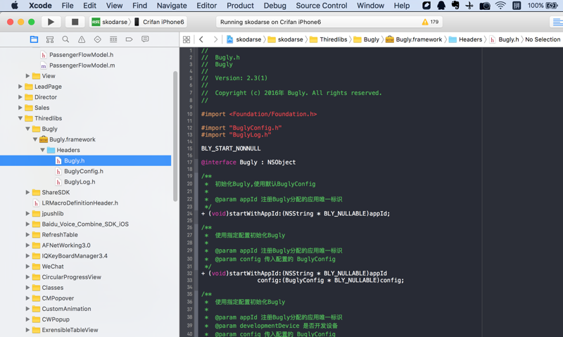This screenshot has width=563, height=337.
Task: Click Thiredlibs in breadcrumb bar
Action: click(329, 39)
